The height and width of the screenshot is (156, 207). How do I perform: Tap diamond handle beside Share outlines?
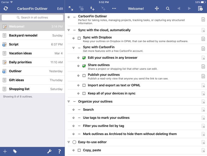click(x=78, y=66)
